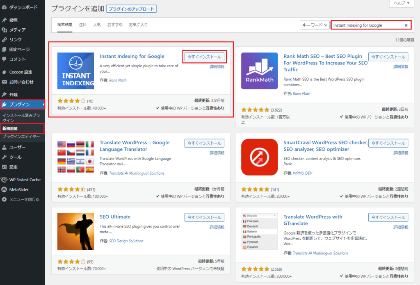Click the cheetah icon next to WP Fastest Cache
Image resolution: width=420 pixels, height=285 pixels.
click(4, 180)
